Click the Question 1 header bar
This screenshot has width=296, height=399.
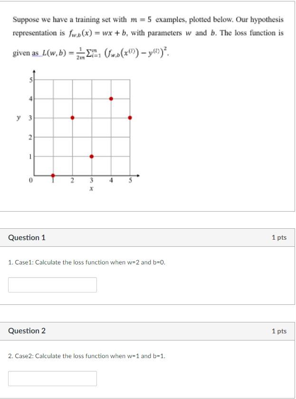[148, 236]
